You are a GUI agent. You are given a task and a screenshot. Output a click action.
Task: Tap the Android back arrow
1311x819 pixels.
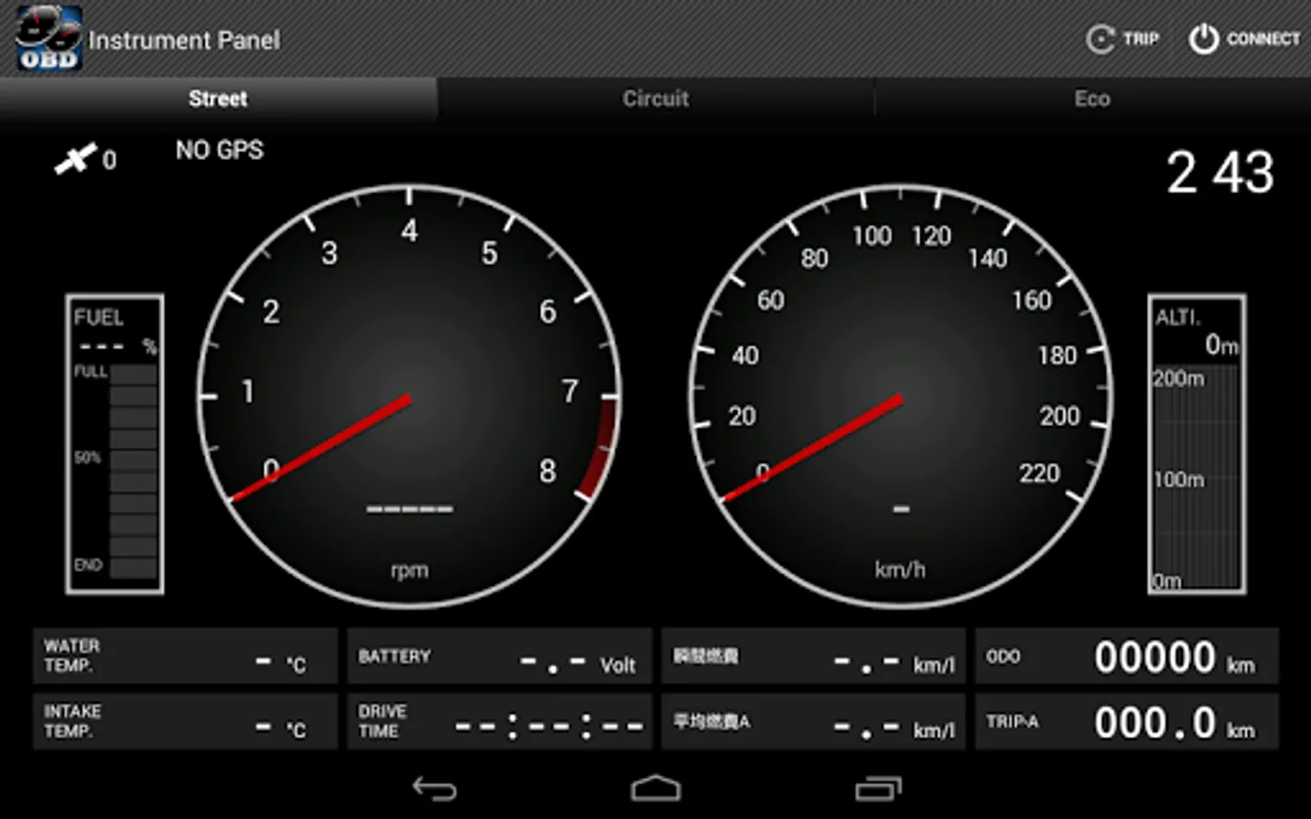click(x=434, y=788)
